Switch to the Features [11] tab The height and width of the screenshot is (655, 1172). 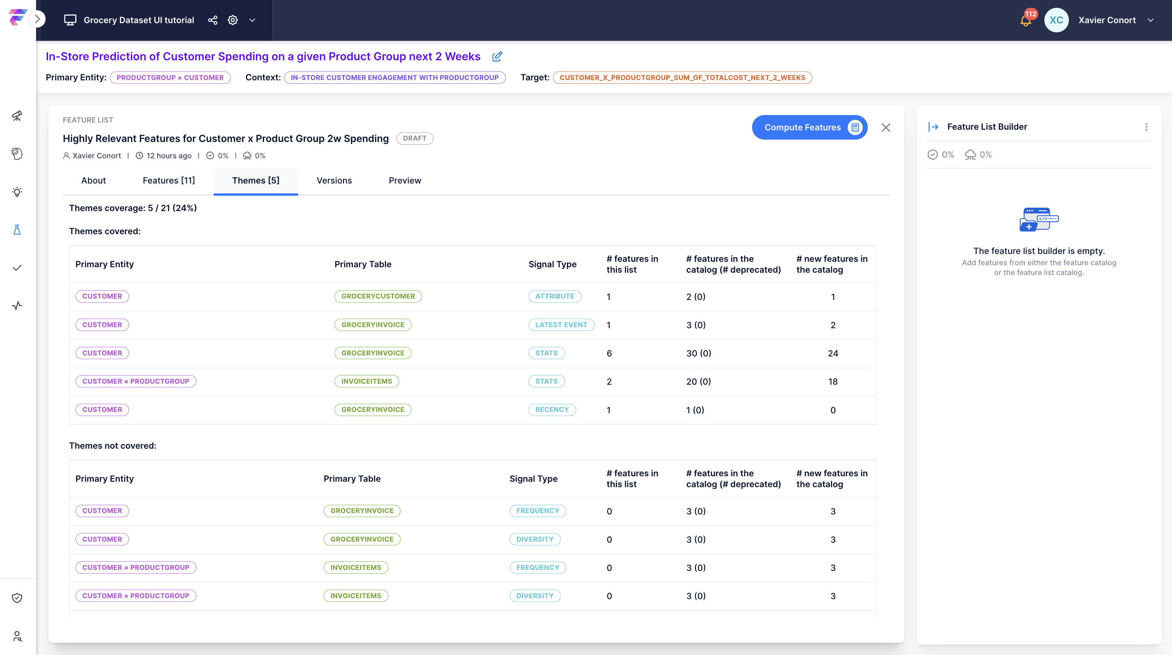tap(169, 181)
